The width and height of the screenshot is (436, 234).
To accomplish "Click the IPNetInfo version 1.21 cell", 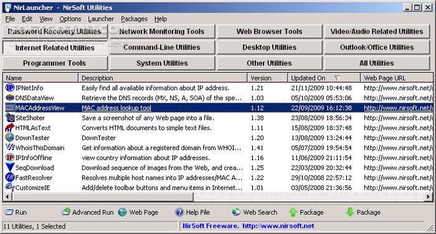I will [257, 88].
